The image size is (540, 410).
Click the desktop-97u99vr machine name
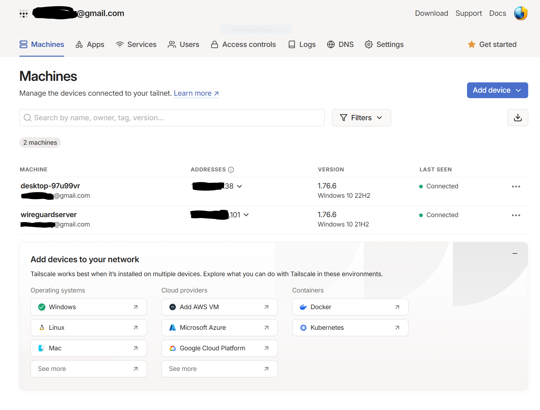(50, 186)
